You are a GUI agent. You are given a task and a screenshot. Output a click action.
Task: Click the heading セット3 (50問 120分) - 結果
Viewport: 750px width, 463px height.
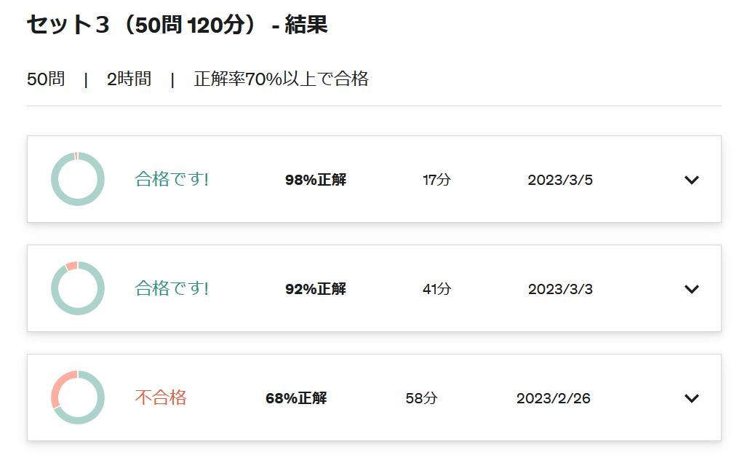(177, 25)
